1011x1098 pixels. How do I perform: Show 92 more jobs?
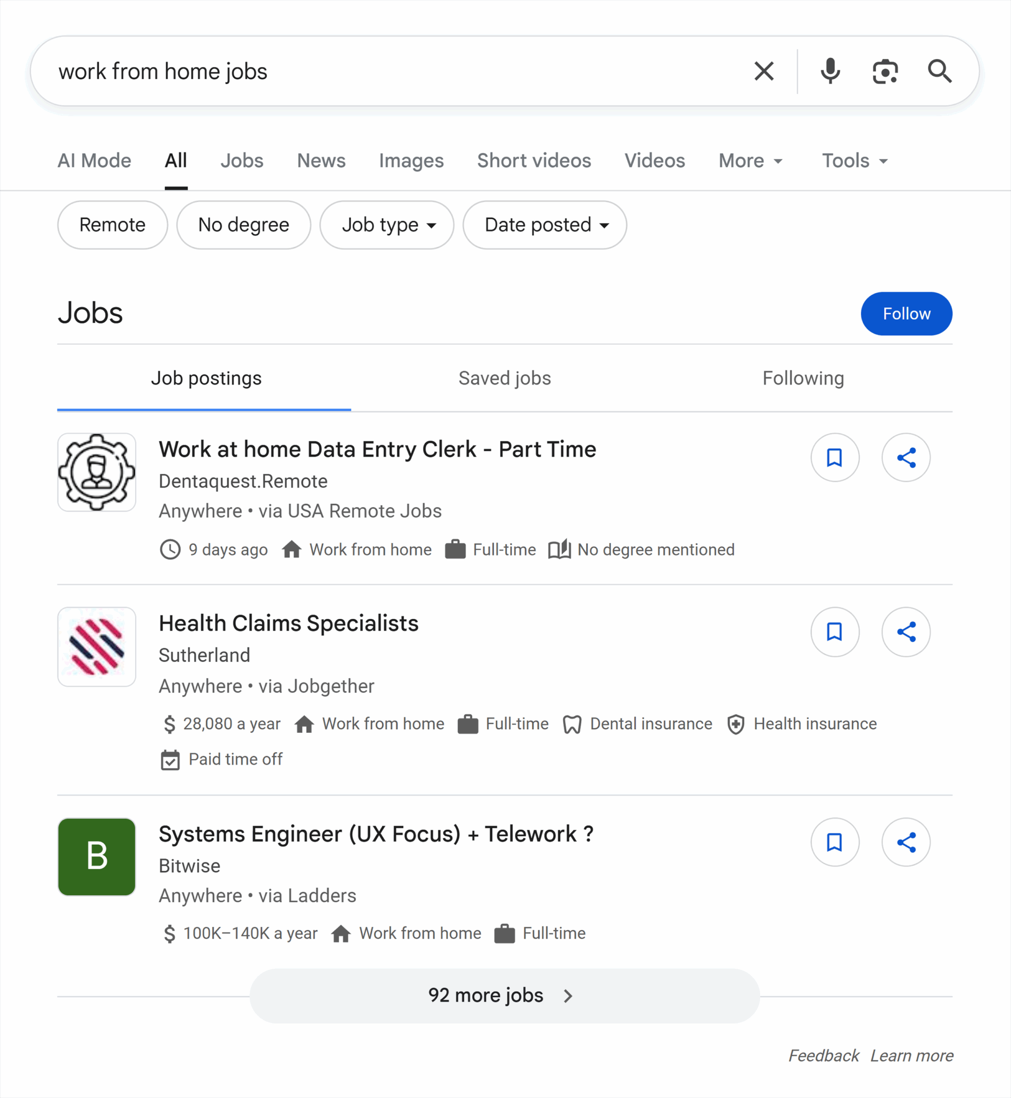click(504, 996)
